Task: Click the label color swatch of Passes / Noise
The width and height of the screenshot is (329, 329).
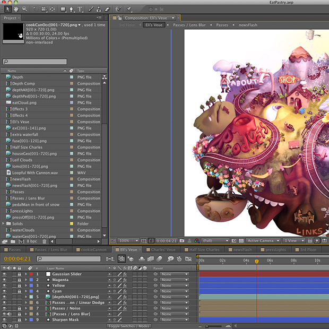Action: (x=31, y=308)
